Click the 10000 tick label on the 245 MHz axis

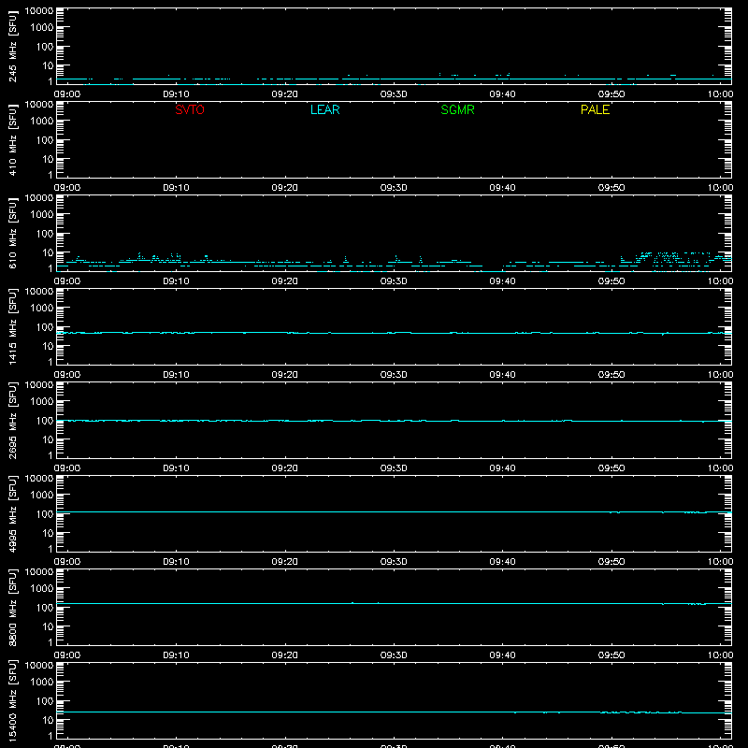tap(39, 11)
